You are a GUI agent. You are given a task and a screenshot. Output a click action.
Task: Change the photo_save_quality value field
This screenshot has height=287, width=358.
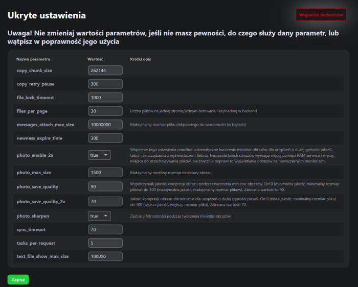point(105,186)
